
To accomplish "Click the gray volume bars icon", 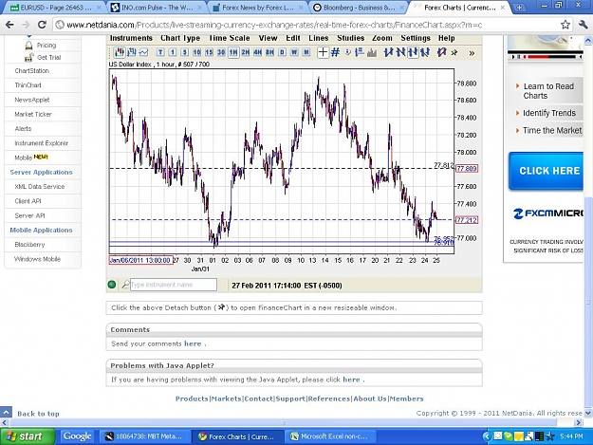I will [x=372, y=52].
